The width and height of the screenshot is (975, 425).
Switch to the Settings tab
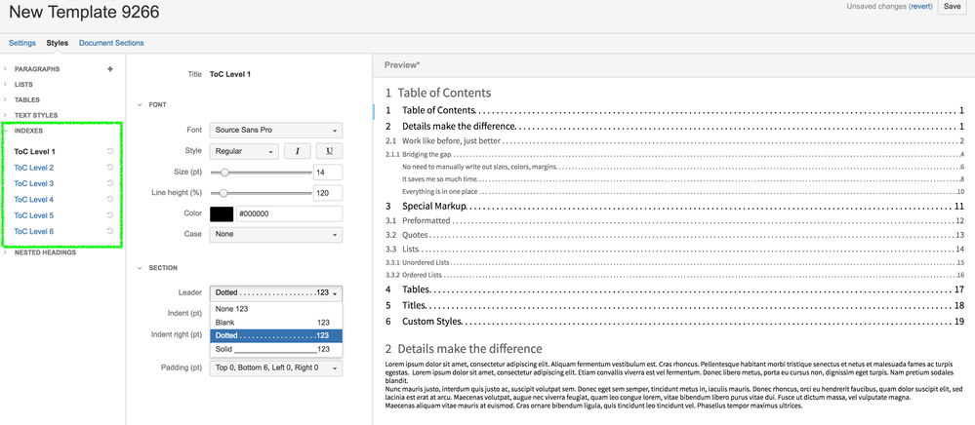[x=21, y=43]
